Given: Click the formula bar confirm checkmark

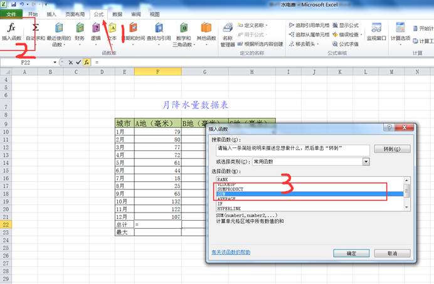Looking at the screenshot, I should click(x=78, y=63).
